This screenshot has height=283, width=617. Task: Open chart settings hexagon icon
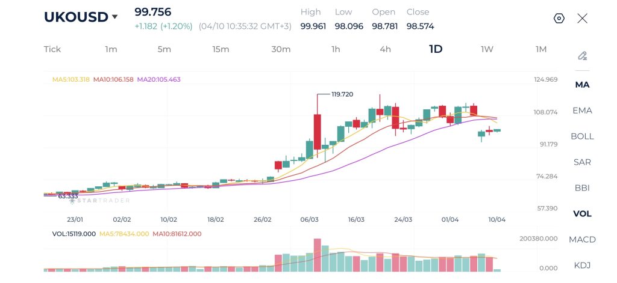[559, 18]
